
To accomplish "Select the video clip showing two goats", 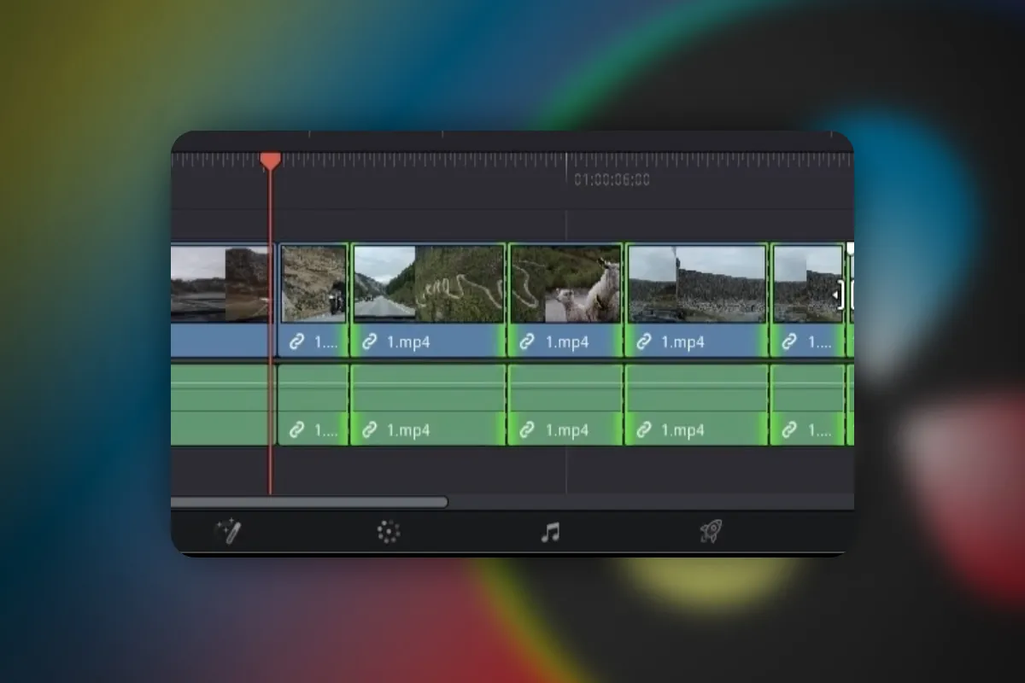I will (x=565, y=300).
